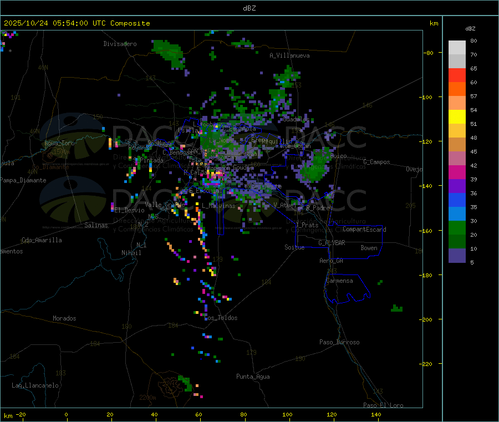
Task: Click the red 60 dBZ legend swatch
Action: pyautogui.click(x=457, y=75)
